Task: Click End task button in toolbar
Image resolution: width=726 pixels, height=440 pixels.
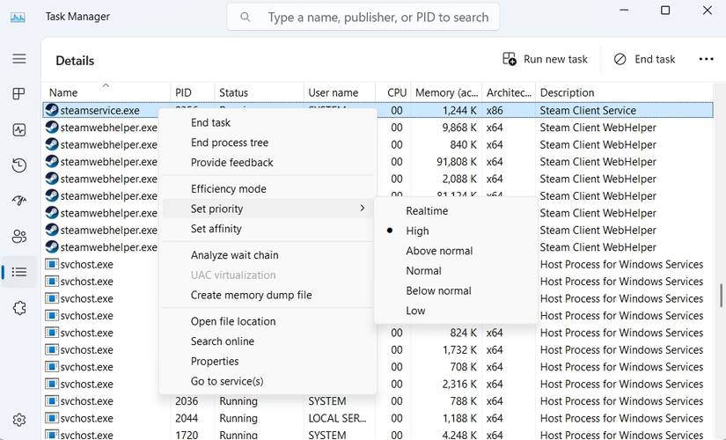Action: [644, 59]
